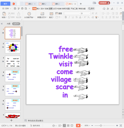Image resolution: width=124 pixels, height=128 pixels.
Task: Toggle Subscript formatting
Action: 89,17
